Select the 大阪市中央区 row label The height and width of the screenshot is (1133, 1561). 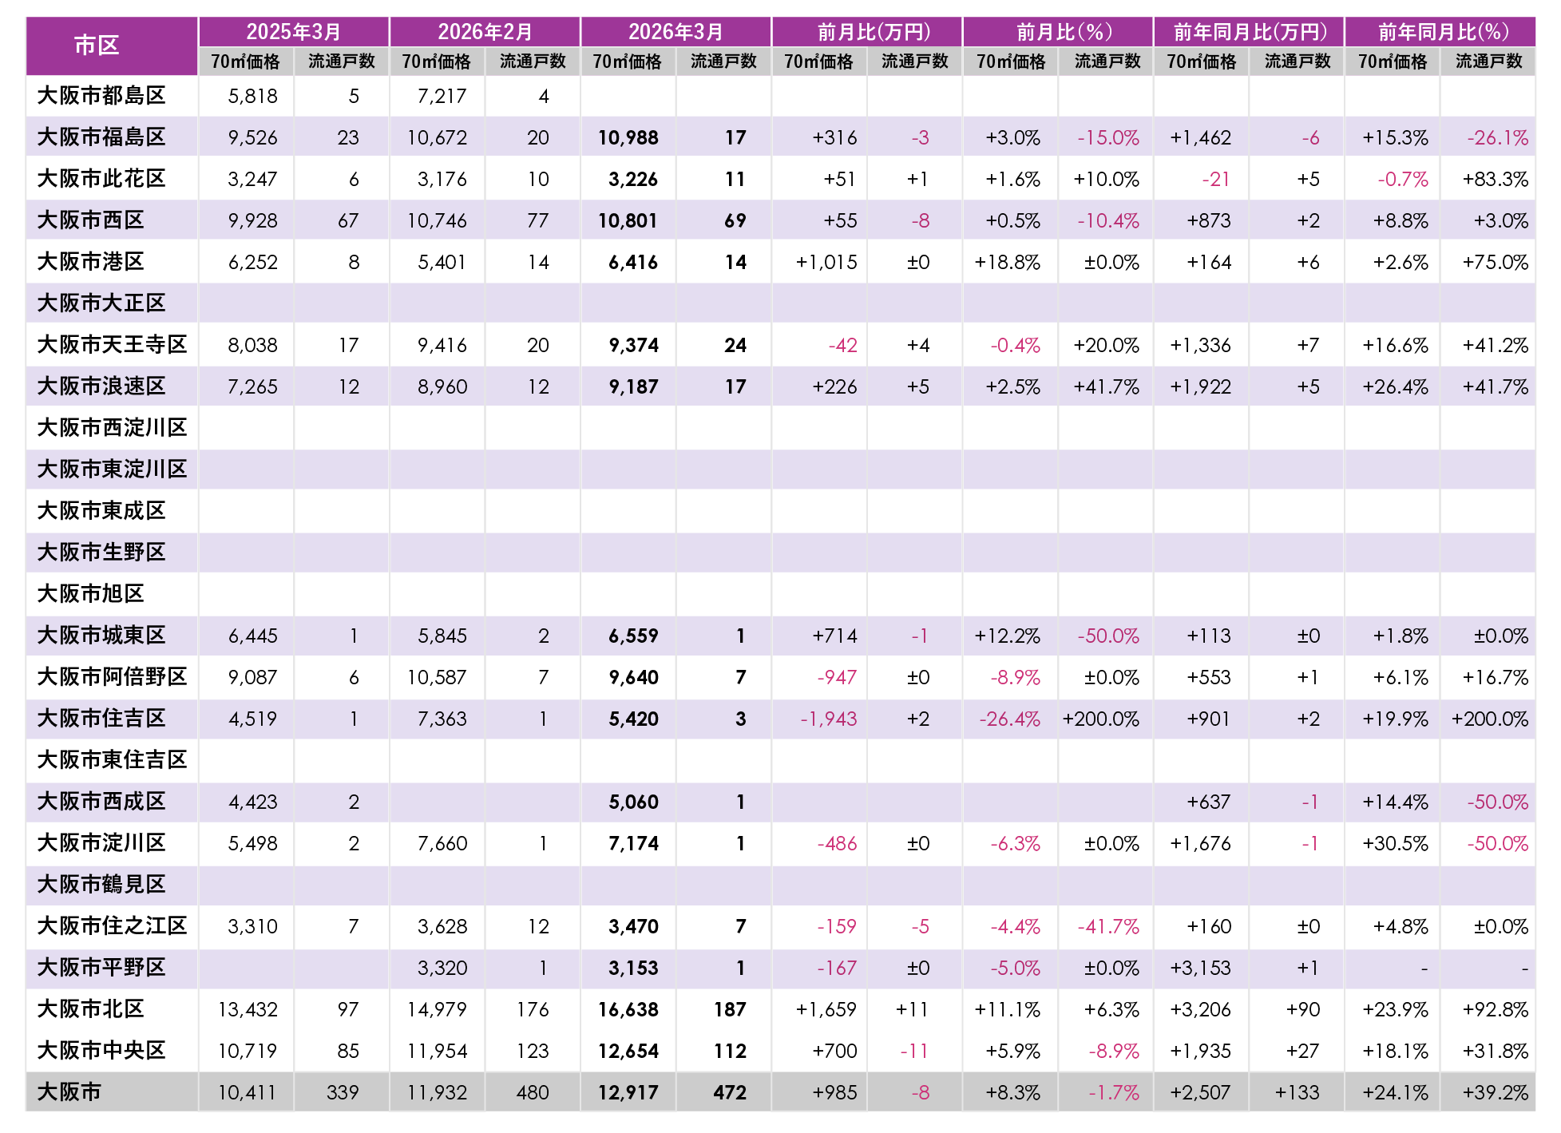point(101,1051)
